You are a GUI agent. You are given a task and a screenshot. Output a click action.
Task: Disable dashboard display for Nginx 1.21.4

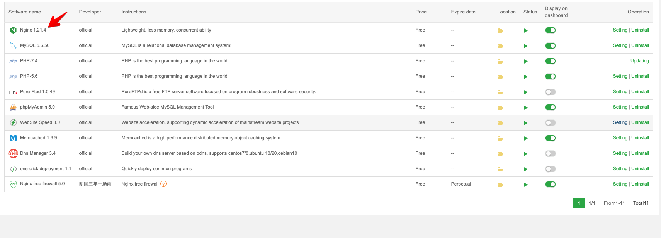tap(550, 30)
